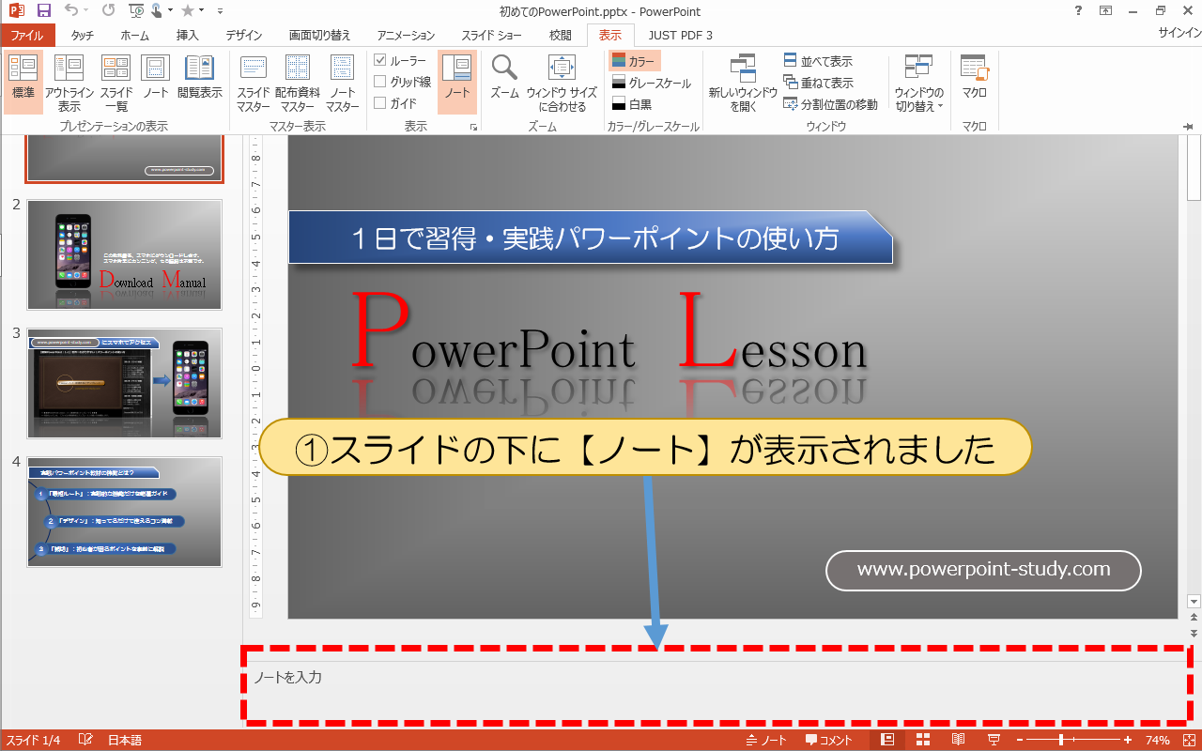Open the Slide Show (スライドショー) tab
This screenshot has height=751, width=1202.
[x=491, y=35]
